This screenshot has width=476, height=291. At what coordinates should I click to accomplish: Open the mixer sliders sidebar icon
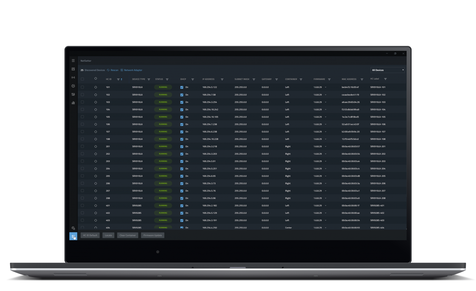coord(73,94)
